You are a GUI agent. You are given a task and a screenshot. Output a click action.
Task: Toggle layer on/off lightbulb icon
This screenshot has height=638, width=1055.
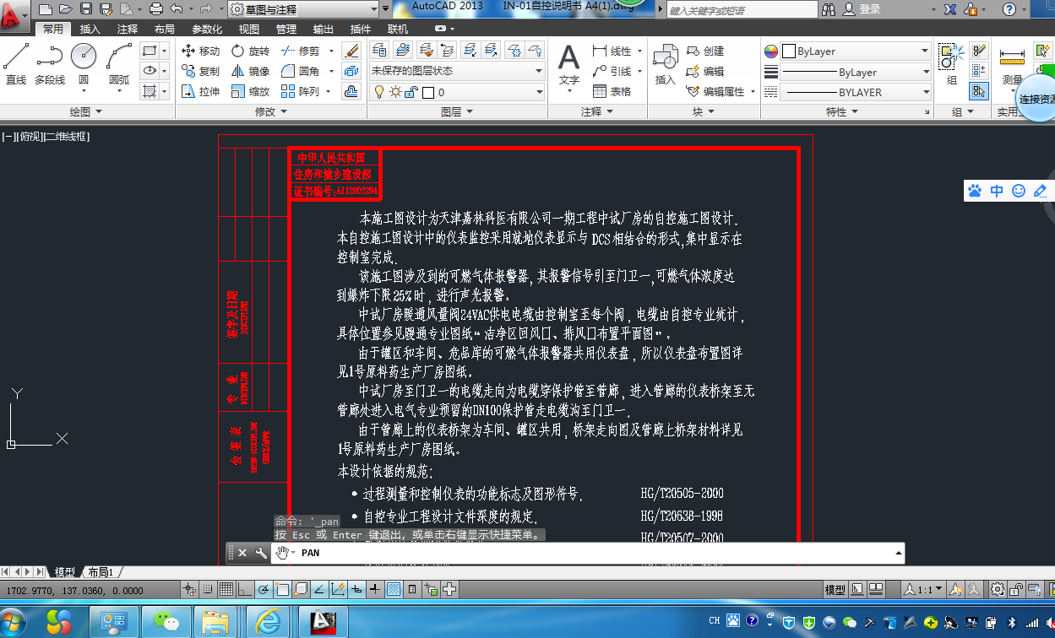(x=379, y=92)
